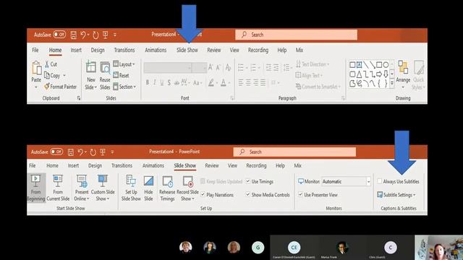Click Save icon in lower title bar

click(71, 152)
